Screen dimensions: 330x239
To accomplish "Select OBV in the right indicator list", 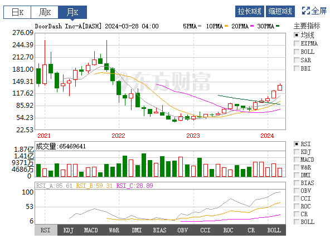I will (297, 191).
